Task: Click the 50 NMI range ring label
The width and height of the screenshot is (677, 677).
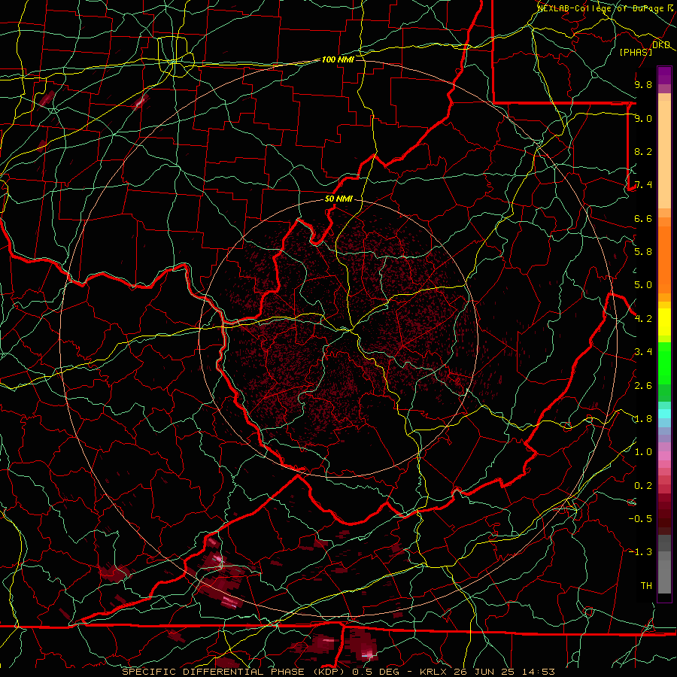Action: [x=338, y=199]
